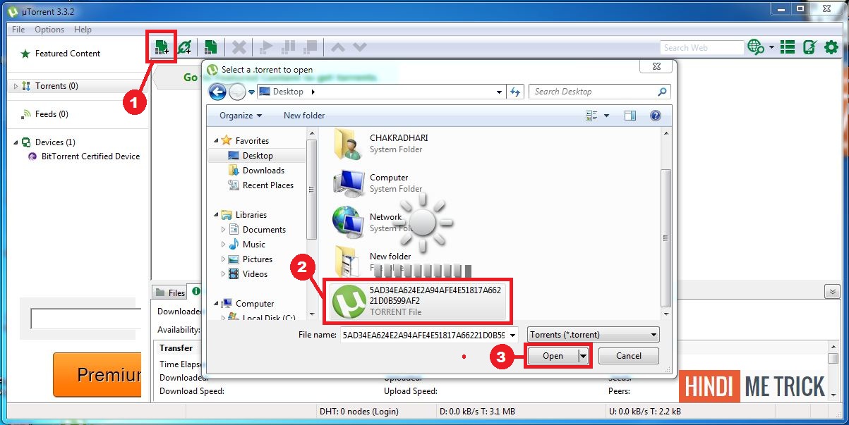The height and width of the screenshot is (425, 849).
Task: Click the dialog Back arrow button
Action: pyautogui.click(x=217, y=92)
